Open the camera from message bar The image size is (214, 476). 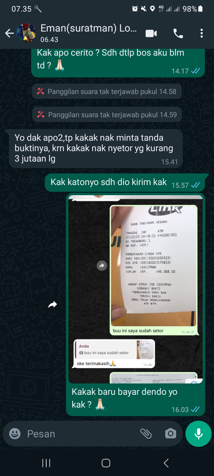170,433
